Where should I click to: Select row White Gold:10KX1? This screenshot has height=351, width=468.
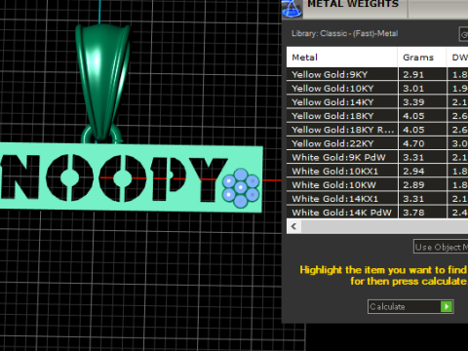coord(377,172)
